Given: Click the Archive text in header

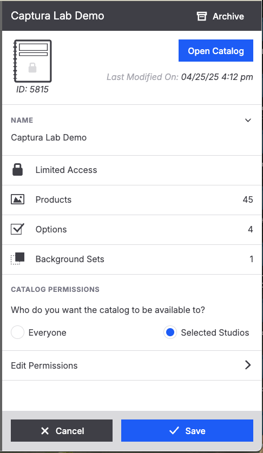Looking at the screenshot, I should coord(228,16).
